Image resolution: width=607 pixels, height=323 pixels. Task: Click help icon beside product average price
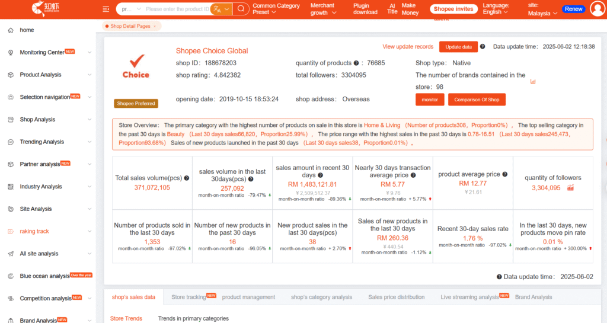click(505, 174)
